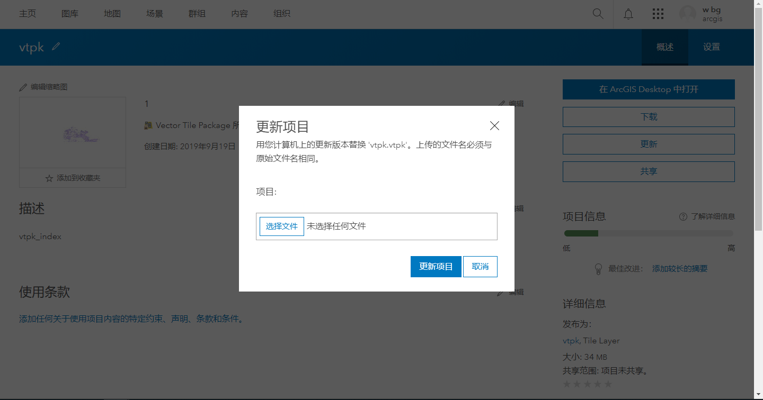Click the 下载 button
This screenshot has height=400, width=763.
pos(649,117)
